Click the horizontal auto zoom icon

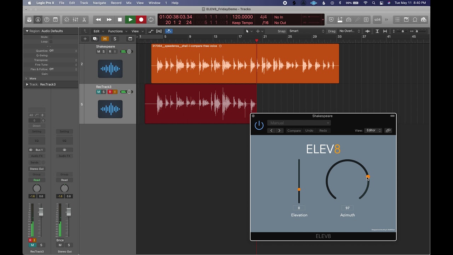pos(385,31)
